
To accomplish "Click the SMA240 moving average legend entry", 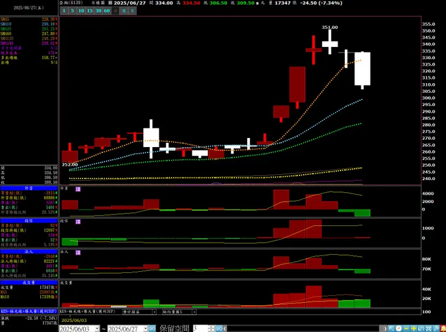I will [x=29, y=43].
